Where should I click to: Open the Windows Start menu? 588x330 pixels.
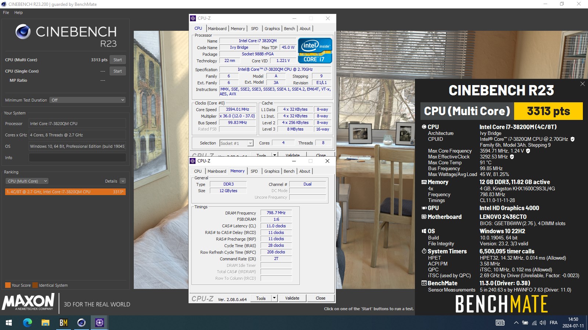[9, 323]
